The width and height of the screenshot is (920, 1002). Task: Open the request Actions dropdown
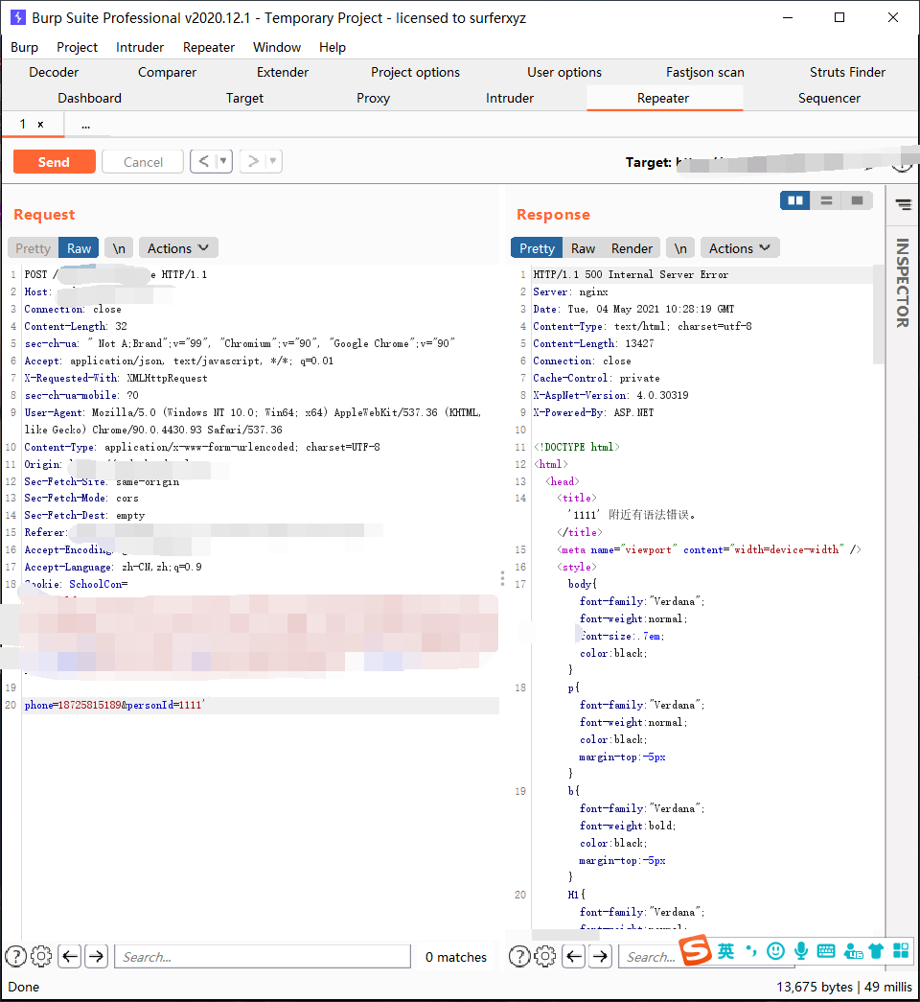[178, 248]
